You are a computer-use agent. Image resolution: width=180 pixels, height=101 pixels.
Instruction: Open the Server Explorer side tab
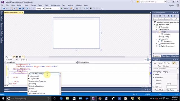point(2,16)
